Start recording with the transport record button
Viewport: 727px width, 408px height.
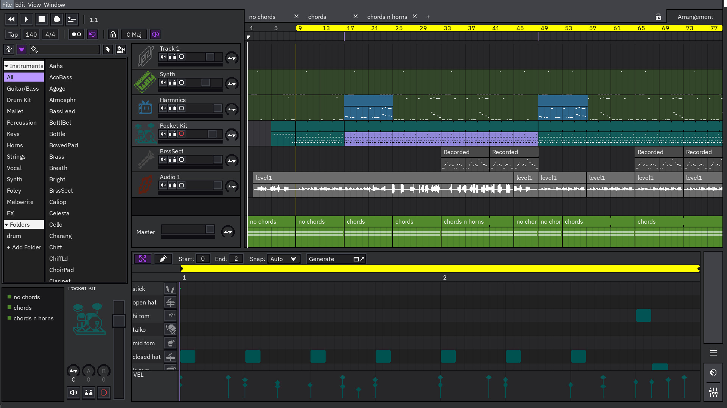click(x=57, y=19)
